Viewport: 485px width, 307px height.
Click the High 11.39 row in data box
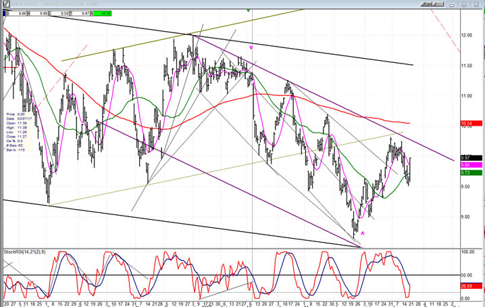tap(16, 128)
